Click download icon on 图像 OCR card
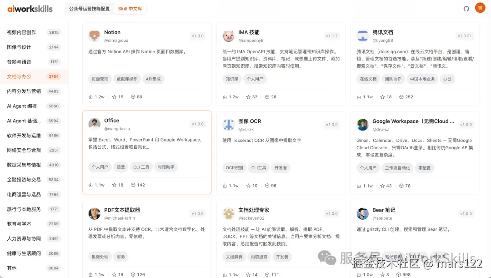Viewport: 491px width, 278px height. (x=225, y=186)
